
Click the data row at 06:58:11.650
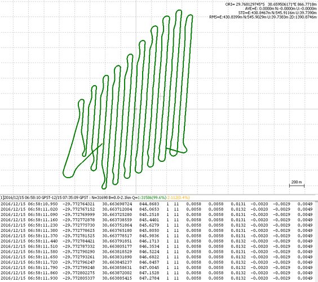pyautogui.click(x=157, y=257)
